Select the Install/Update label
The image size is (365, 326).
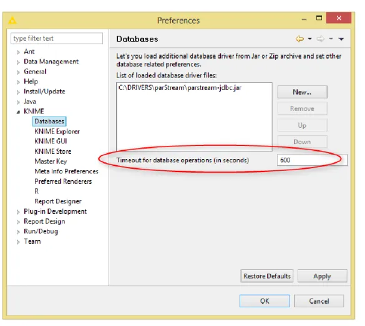click(x=44, y=92)
